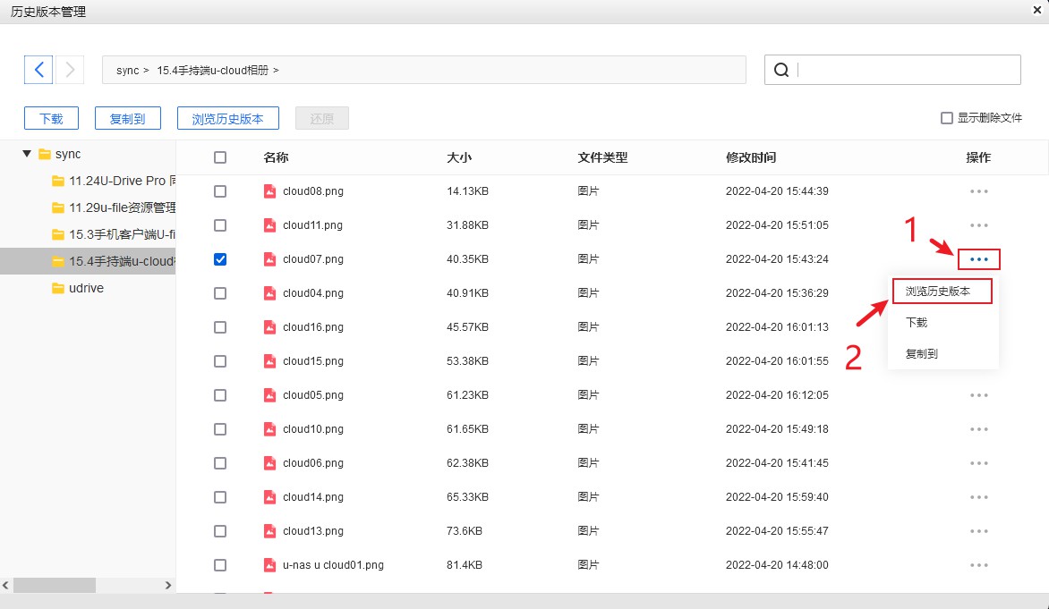
Task: Enable the 显示删除文件 checkbox
Action: click(946, 118)
